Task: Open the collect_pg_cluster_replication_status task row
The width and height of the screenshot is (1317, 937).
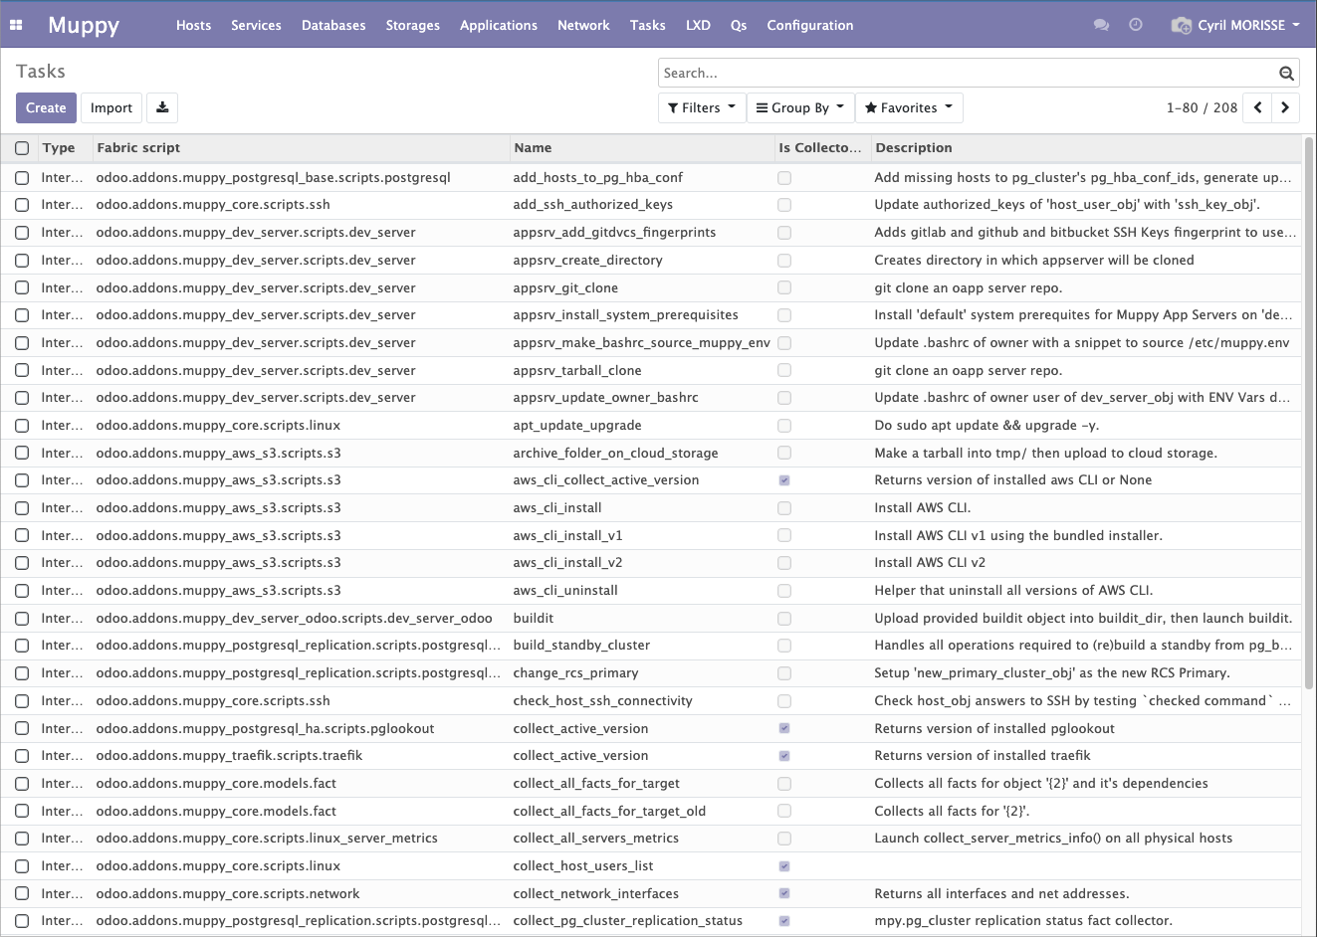Action: pyautogui.click(x=651, y=921)
